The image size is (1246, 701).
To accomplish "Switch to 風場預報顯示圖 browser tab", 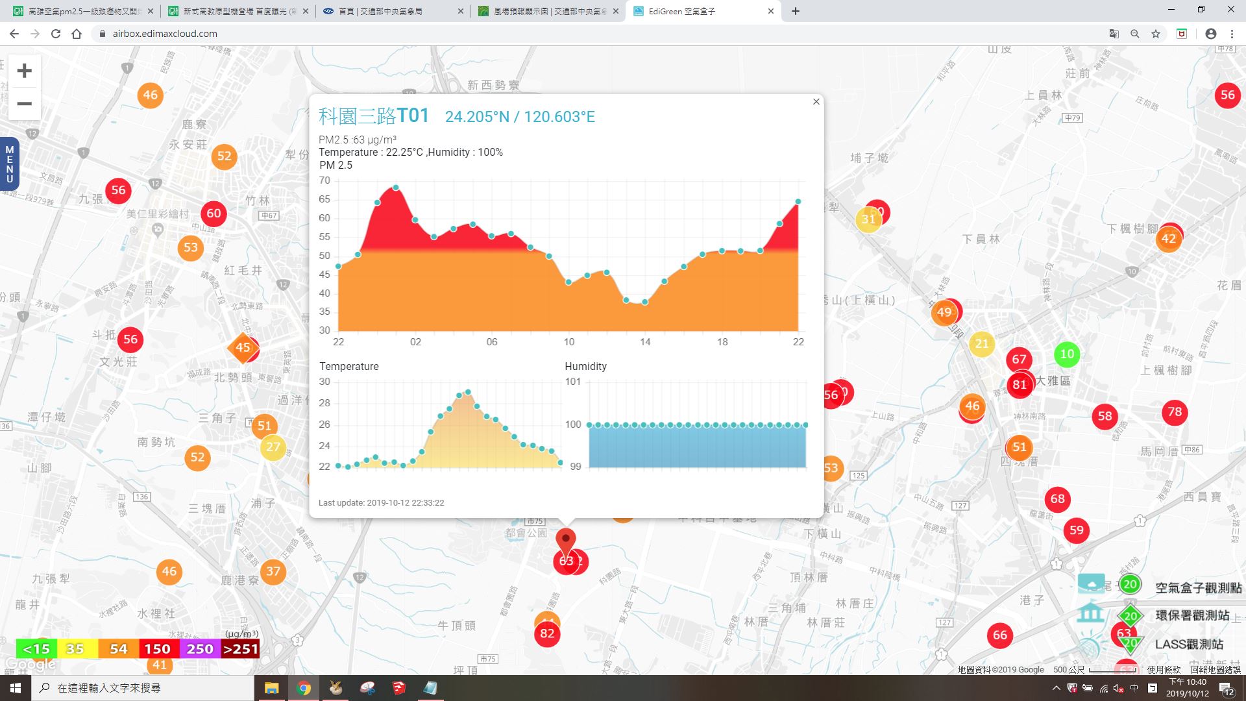I will (549, 11).
